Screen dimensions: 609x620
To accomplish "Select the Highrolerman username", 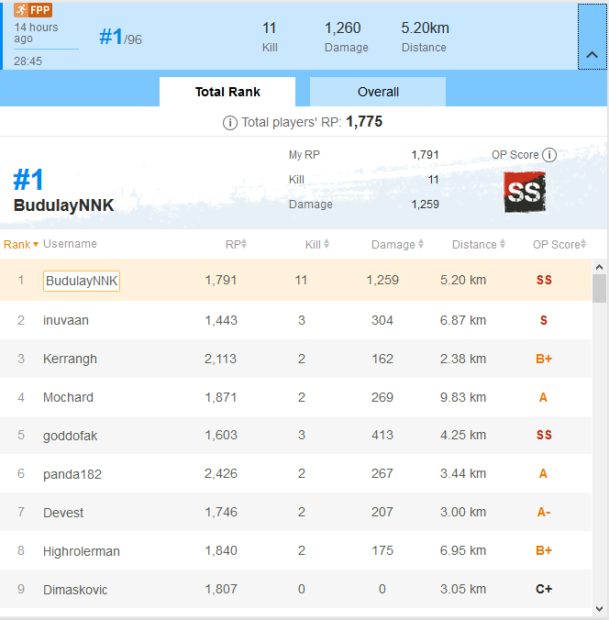I will 82,551.
